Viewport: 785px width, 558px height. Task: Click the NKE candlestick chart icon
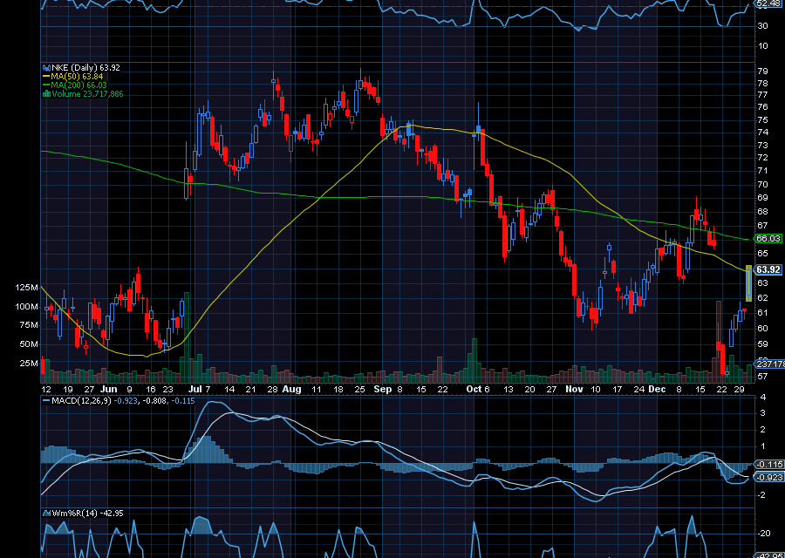[46, 67]
